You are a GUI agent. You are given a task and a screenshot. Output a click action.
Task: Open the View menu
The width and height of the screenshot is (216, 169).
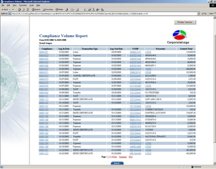tap(14, 5)
